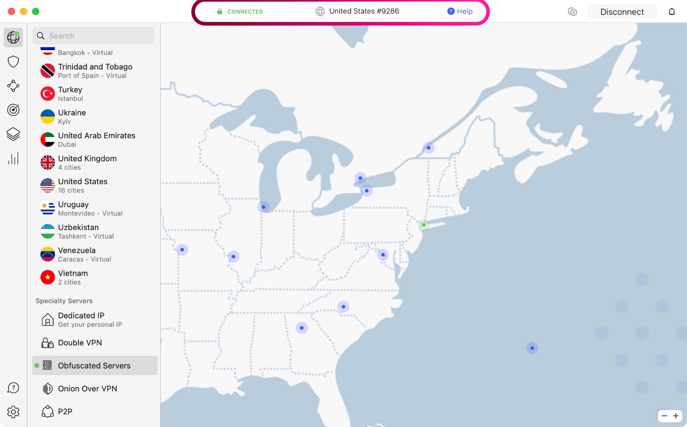Select Ukraine Kyiv from the country list

pyautogui.click(x=94, y=117)
